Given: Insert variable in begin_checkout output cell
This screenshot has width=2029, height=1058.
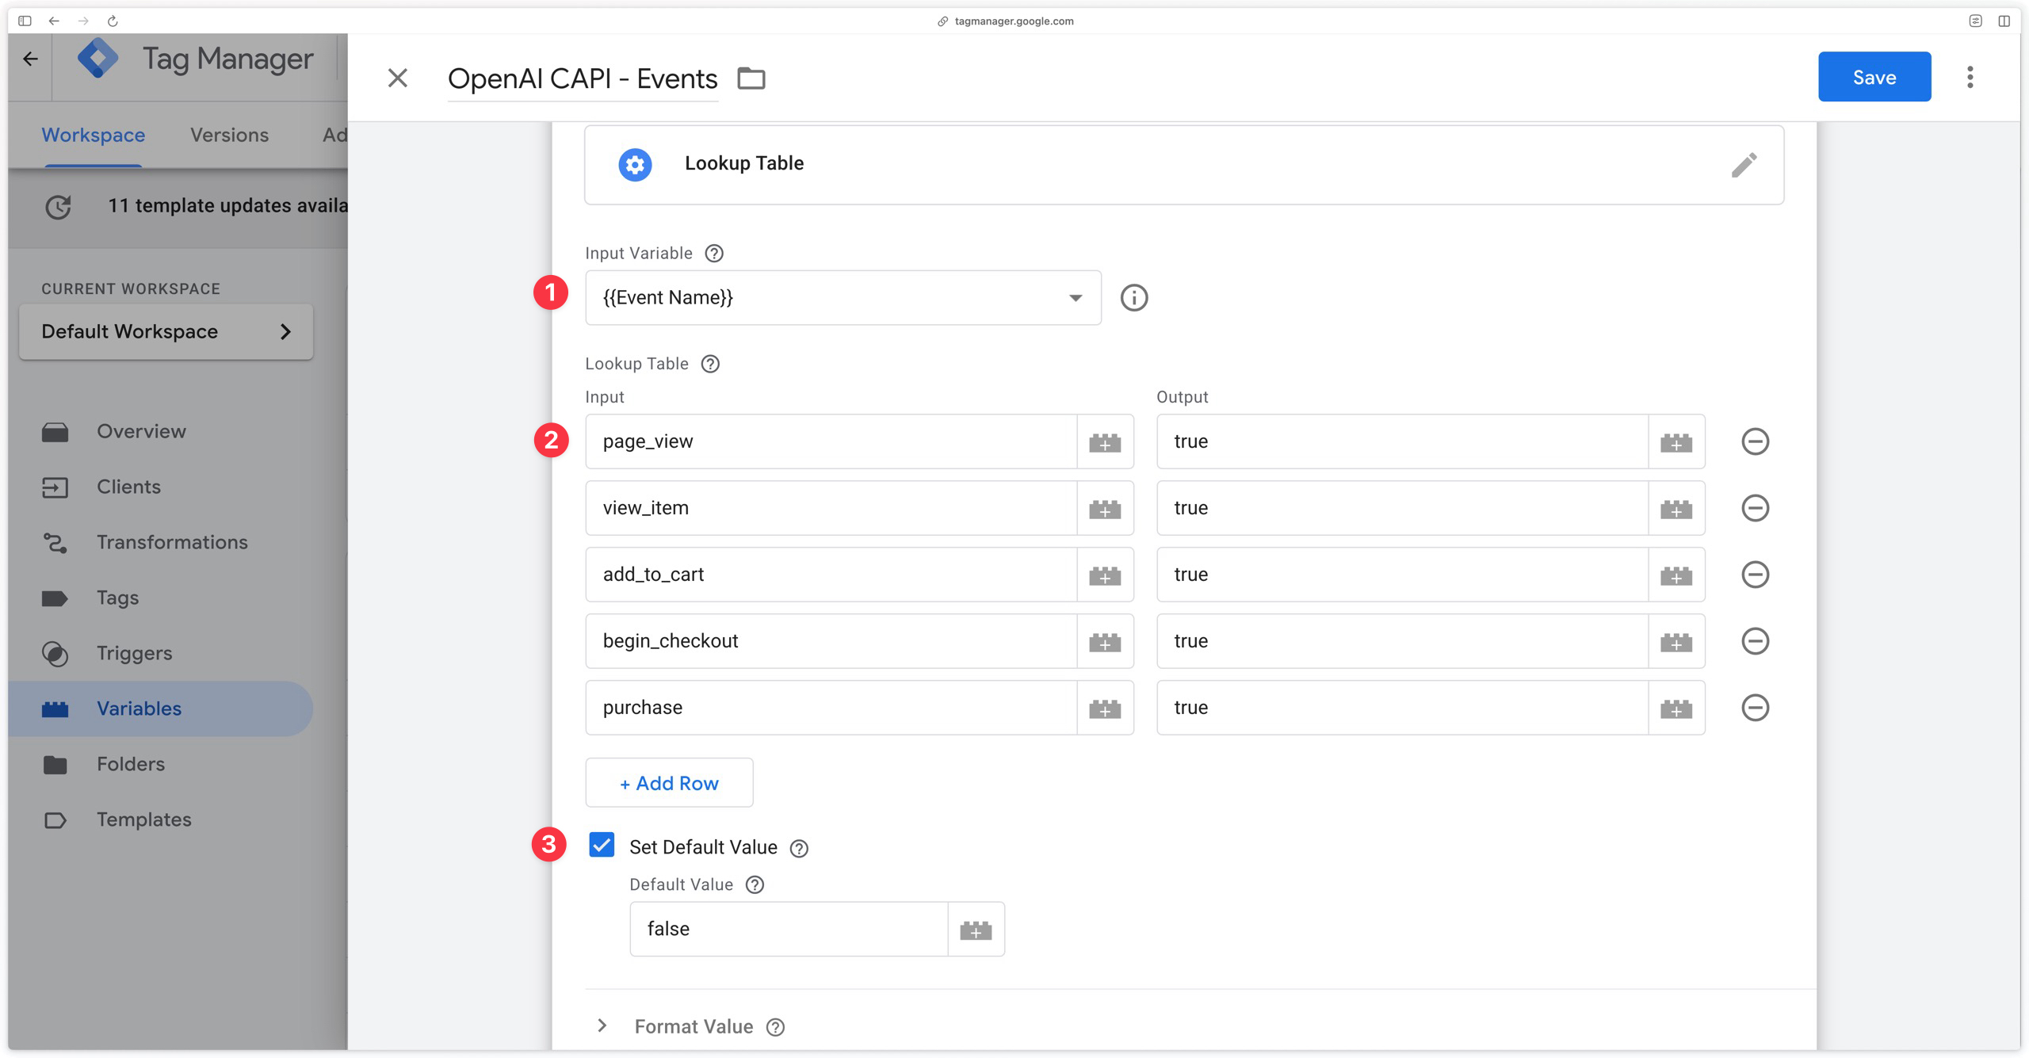Looking at the screenshot, I should 1676,641.
